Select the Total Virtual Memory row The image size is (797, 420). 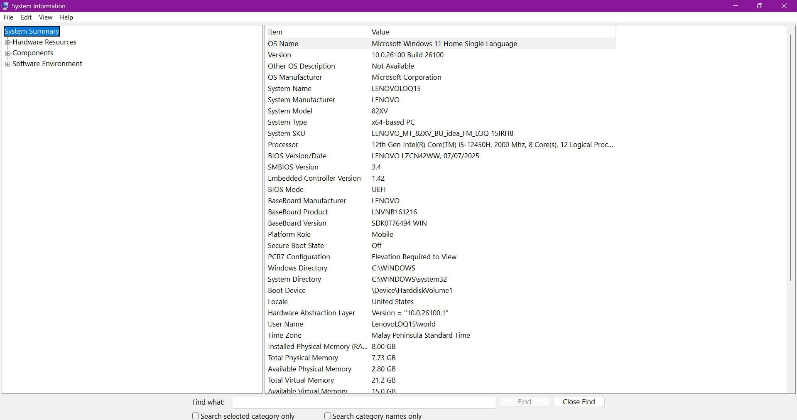coord(440,380)
